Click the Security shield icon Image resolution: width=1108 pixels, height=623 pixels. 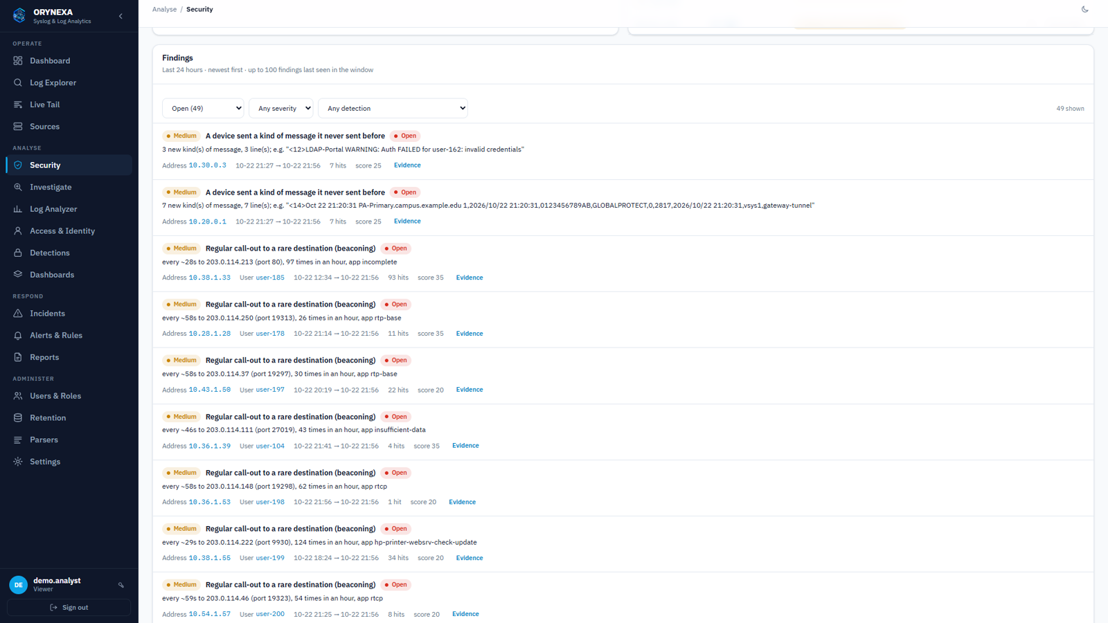pos(18,165)
